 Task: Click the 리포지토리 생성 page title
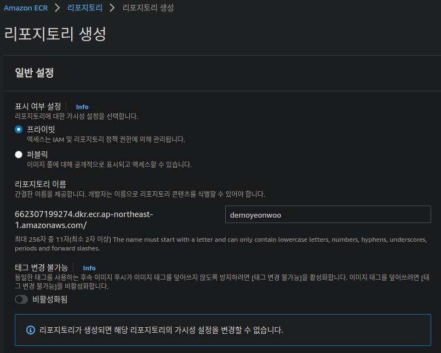click(55, 34)
